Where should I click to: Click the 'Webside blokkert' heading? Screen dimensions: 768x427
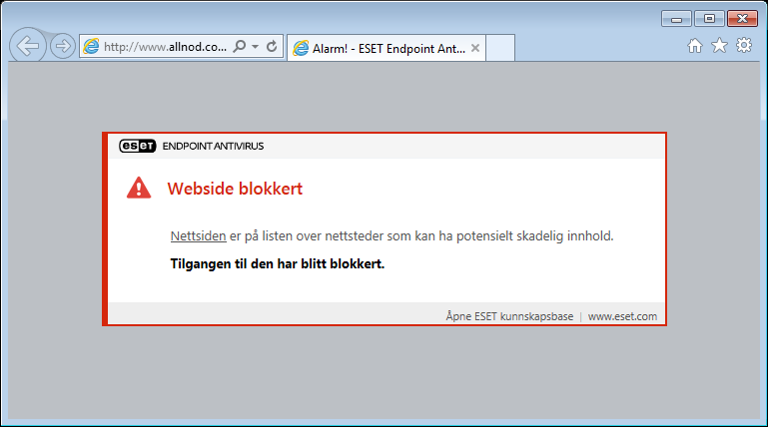tap(235, 189)
